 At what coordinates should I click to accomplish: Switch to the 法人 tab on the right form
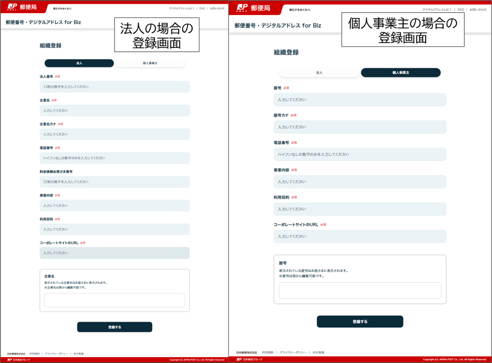[x=319, y=73]
